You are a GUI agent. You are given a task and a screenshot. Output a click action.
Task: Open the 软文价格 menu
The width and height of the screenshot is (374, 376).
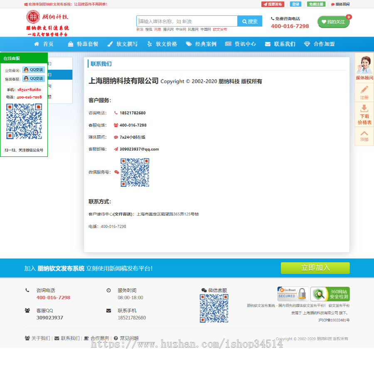point(162,44)
